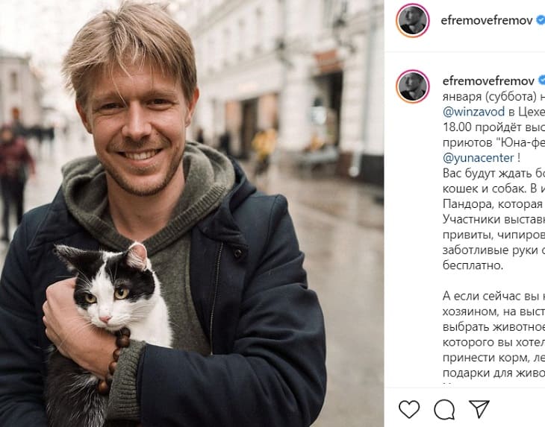Click the caption paragraph starting "А если сейчас"

[x=493, y=335]
